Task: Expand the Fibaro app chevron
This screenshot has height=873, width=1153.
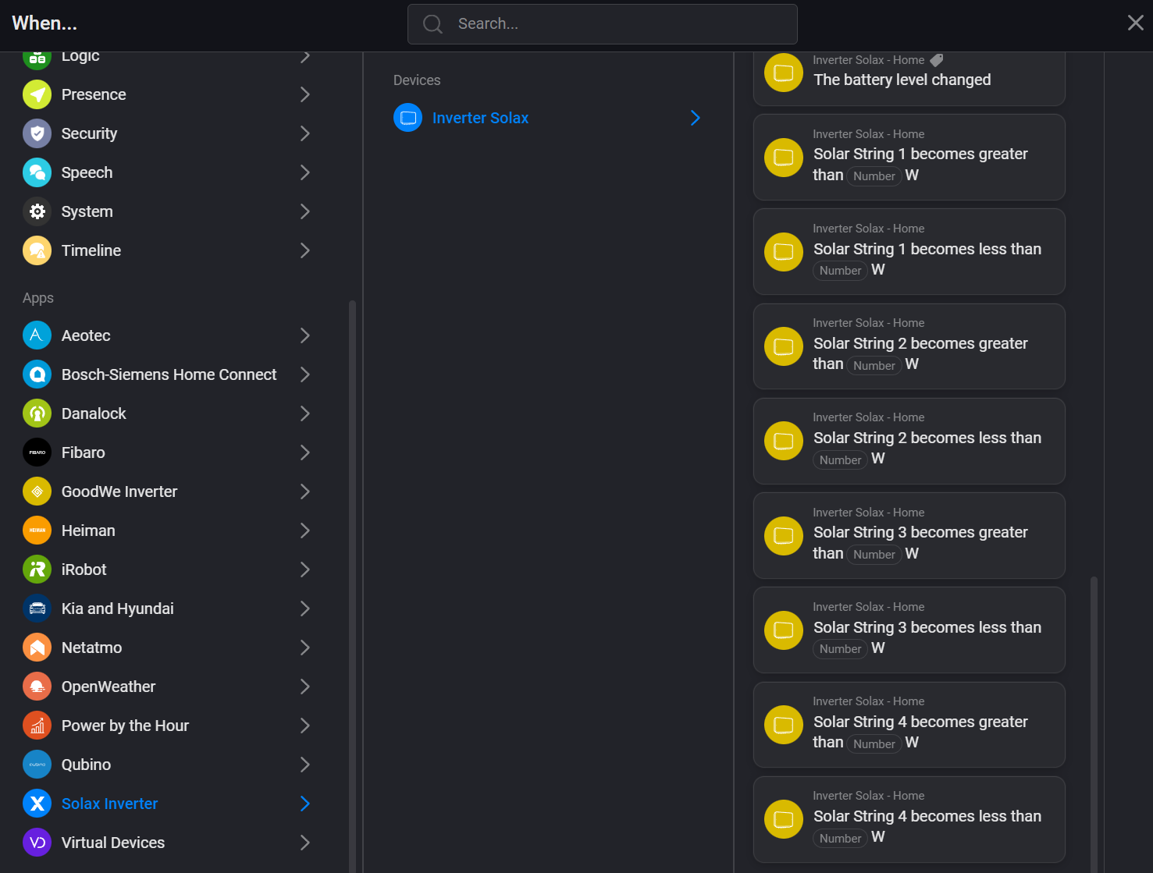Action: click(305, 452)
